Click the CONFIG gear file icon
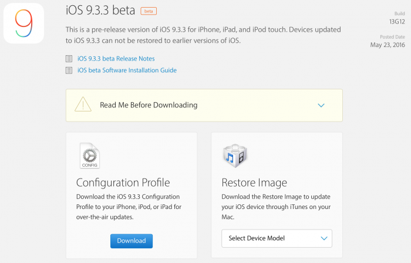Screen dimensions: 411x263 click(x=90, y=156)
